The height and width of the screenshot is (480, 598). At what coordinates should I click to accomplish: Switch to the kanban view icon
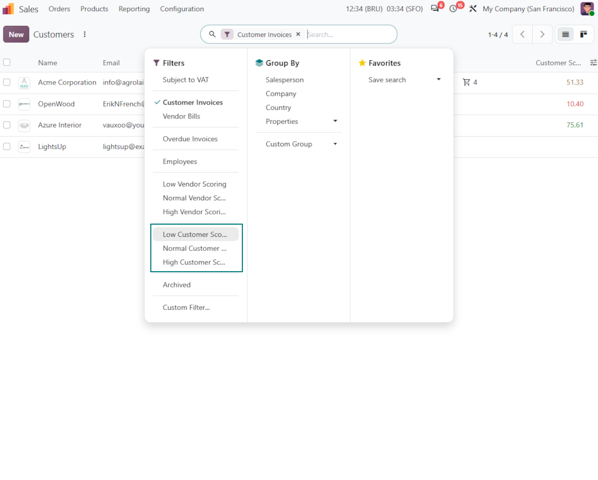(x=584, y=34)
